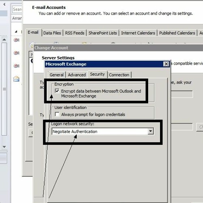Select the E-mail tab in Account Settings

coord(33,32)
